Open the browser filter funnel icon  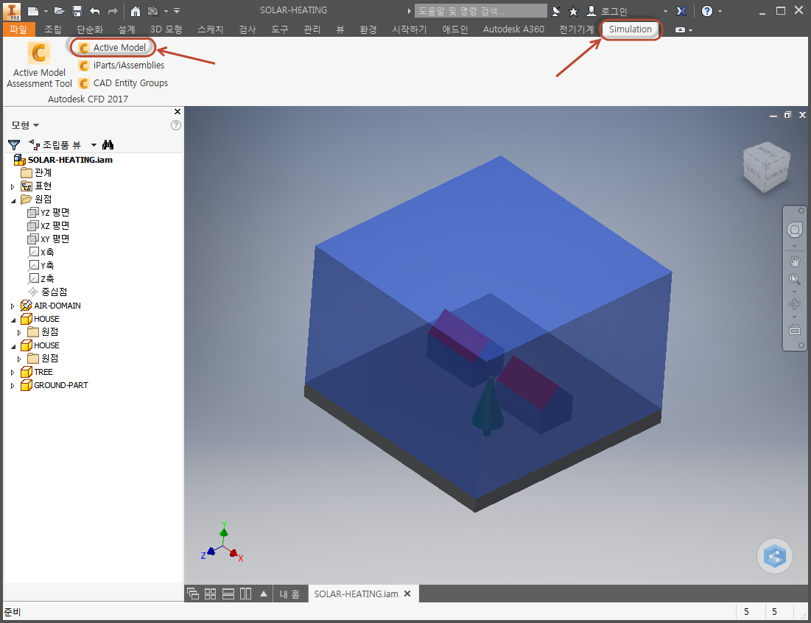[14, 145]
